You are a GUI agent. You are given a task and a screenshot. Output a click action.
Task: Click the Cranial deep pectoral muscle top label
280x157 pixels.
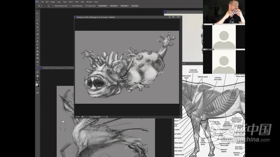pos(193,71)
